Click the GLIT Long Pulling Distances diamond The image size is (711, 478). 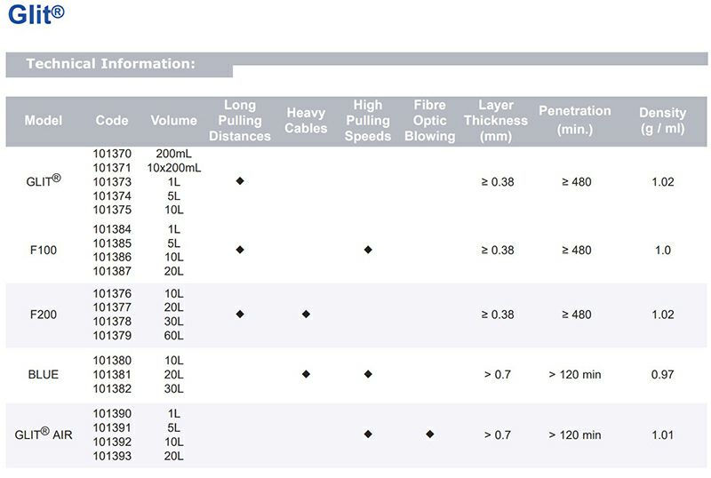click(x=240, y=181)
